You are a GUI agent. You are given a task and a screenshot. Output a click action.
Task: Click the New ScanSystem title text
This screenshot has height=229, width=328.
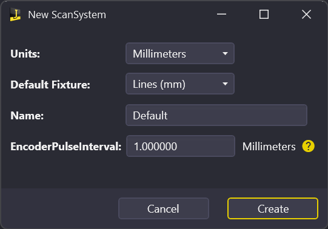point(67,15)
